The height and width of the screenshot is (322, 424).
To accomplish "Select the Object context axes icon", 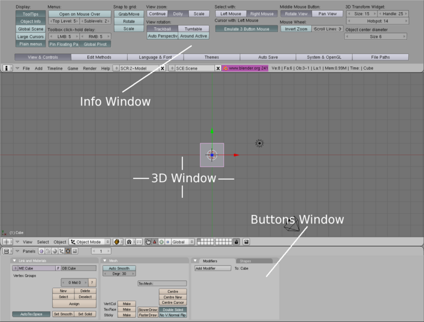I will click(61, 251).
